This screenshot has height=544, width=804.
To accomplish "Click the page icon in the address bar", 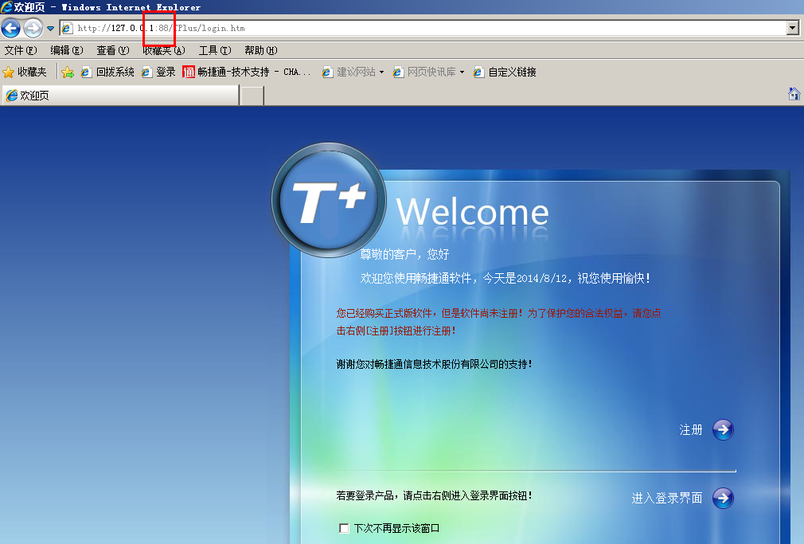I will click(x=67, y=28).
